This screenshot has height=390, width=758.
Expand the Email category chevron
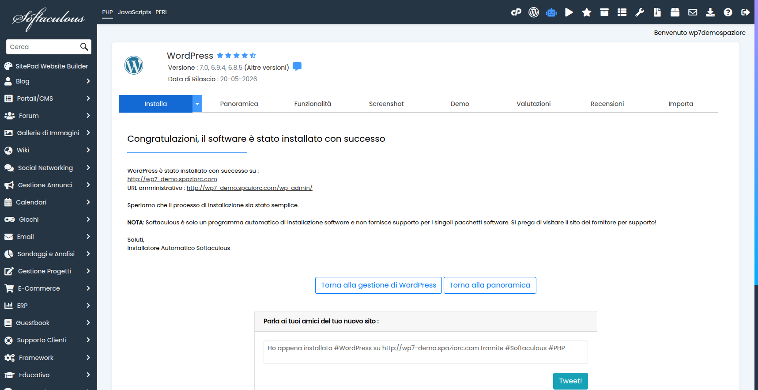pos(88,237)
